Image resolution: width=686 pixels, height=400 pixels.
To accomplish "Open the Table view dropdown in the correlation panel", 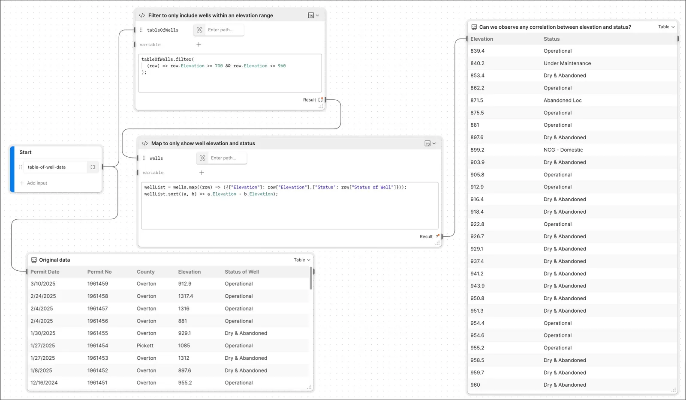I will coord(666,27).
